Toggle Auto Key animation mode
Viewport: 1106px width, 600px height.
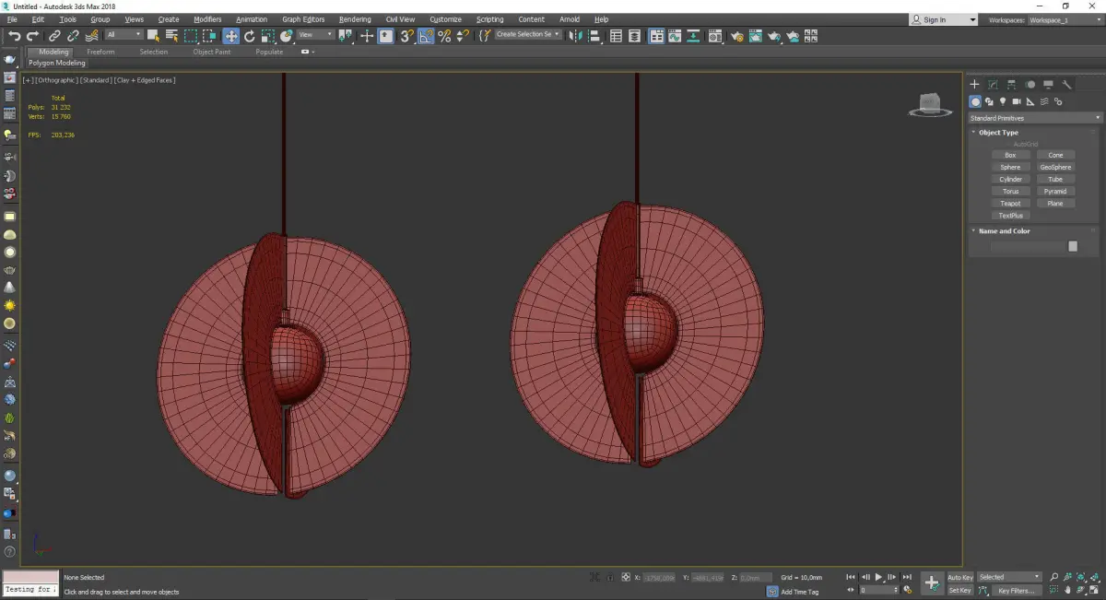coord(959,577)
